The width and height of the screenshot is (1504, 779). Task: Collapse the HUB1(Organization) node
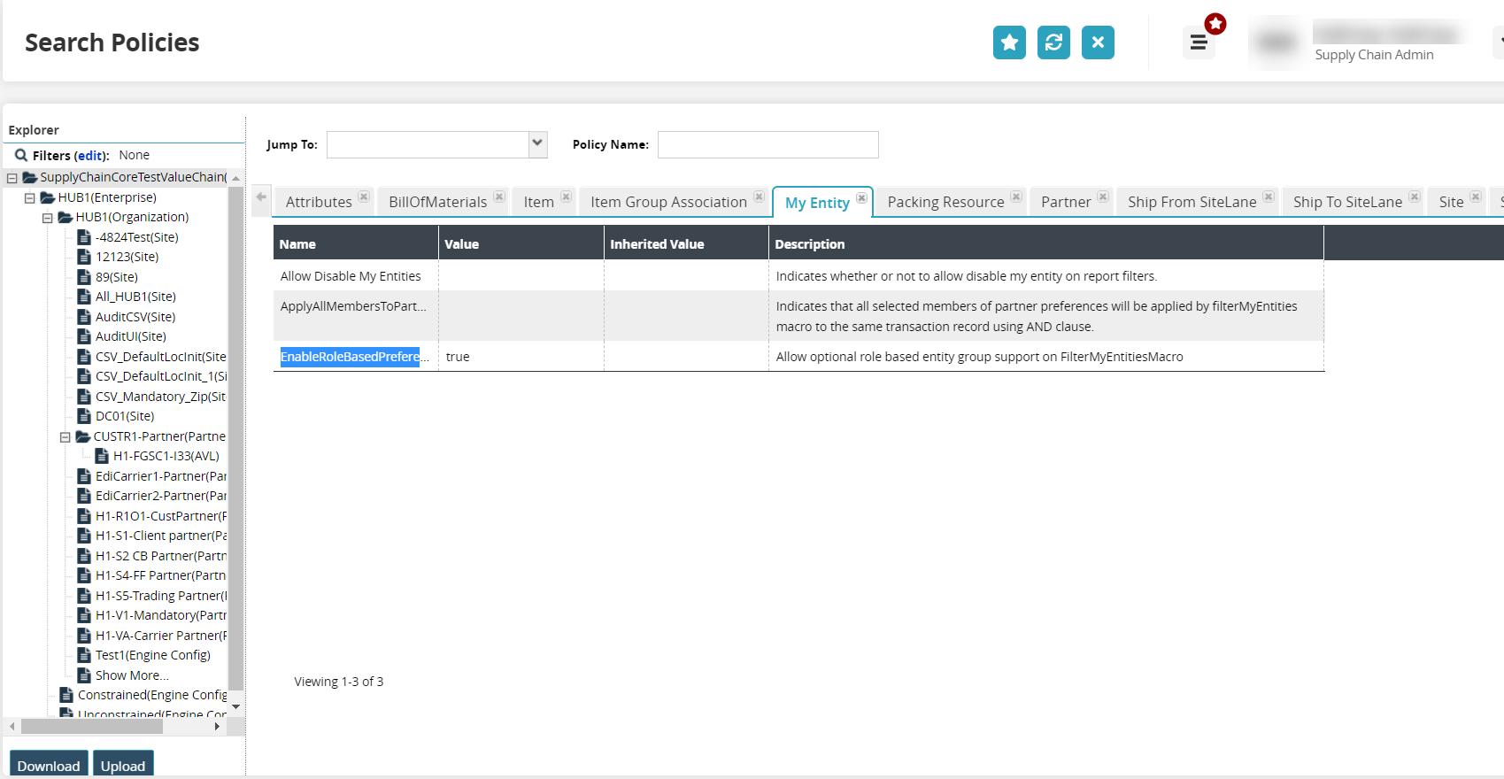48,218
